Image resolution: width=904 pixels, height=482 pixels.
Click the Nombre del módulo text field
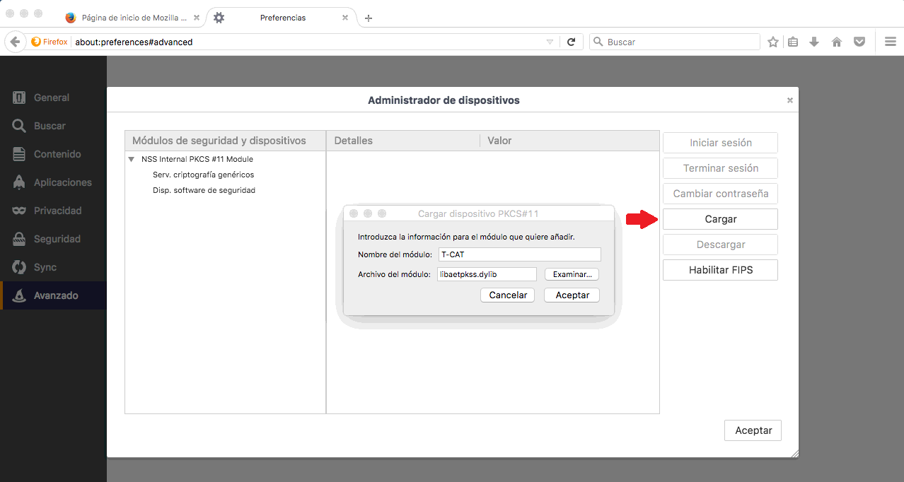518,254
